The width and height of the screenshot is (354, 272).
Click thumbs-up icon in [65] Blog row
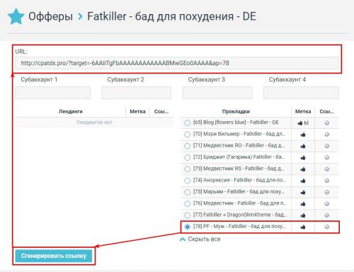300,123
